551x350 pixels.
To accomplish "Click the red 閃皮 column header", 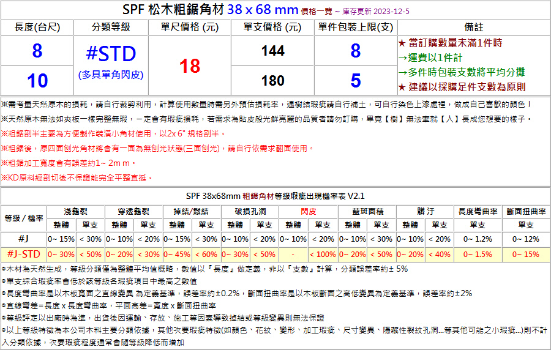I will 308,212.
